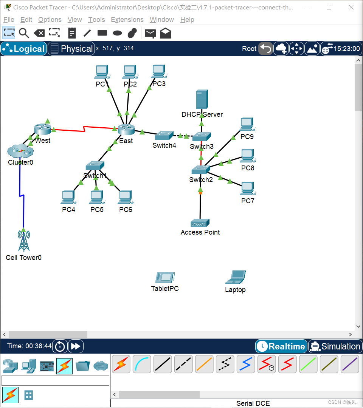Open the Extensions menu

pos(127,20)
